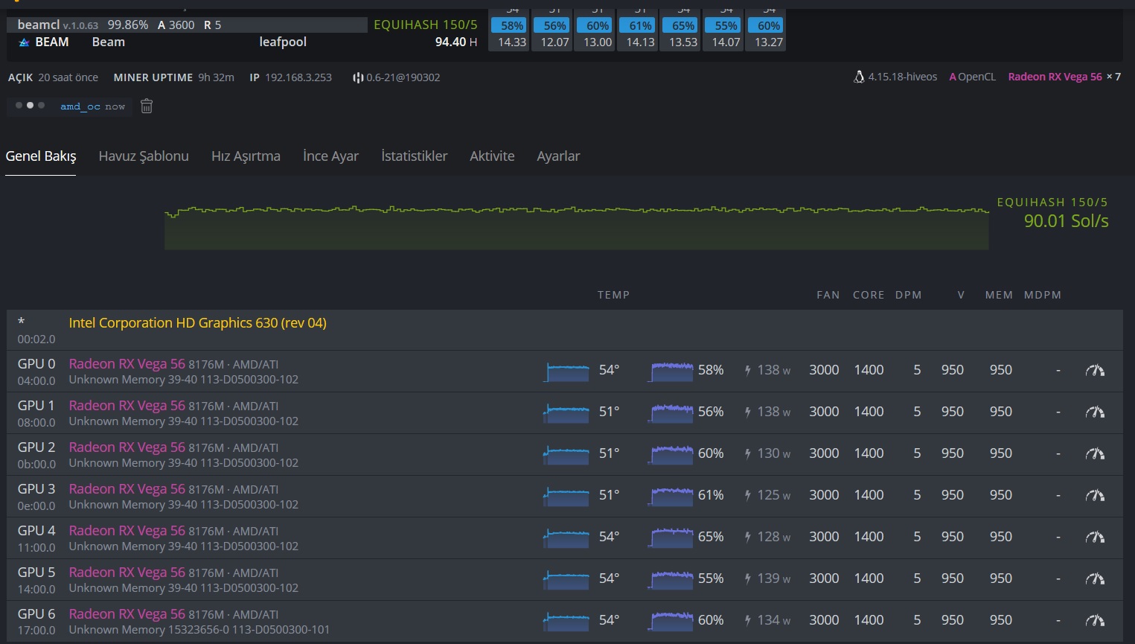Click the A OpenCL label
Image resolution: width=1135 pixels, height=644 pixels.
(972, 77)
